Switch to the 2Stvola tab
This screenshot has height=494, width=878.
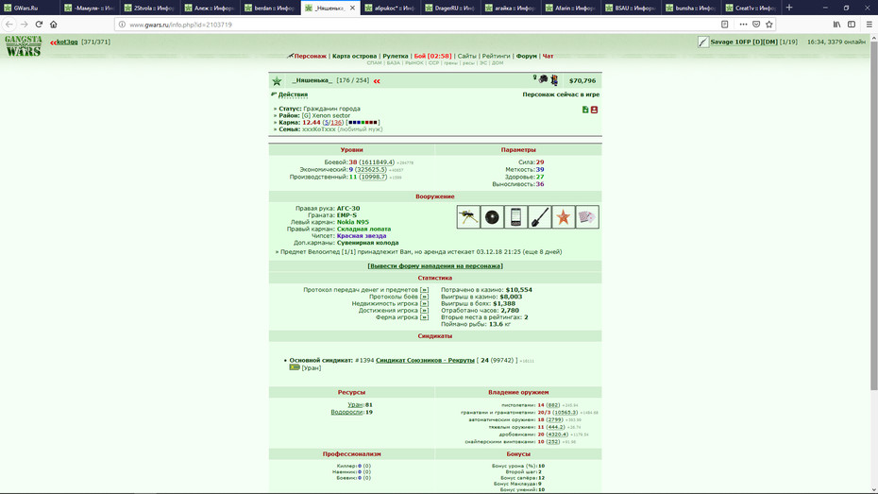tap(150, 8)
